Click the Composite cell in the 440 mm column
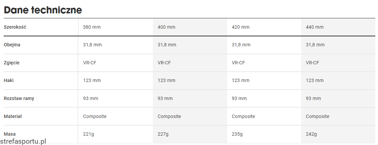Image resolution: width=378 pixels, height=145 pixels. point(317,116)
